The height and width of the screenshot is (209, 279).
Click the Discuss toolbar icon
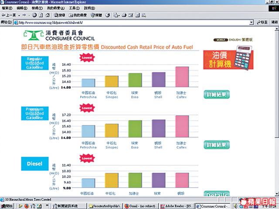pyautogui.click(x=137, y=15)
